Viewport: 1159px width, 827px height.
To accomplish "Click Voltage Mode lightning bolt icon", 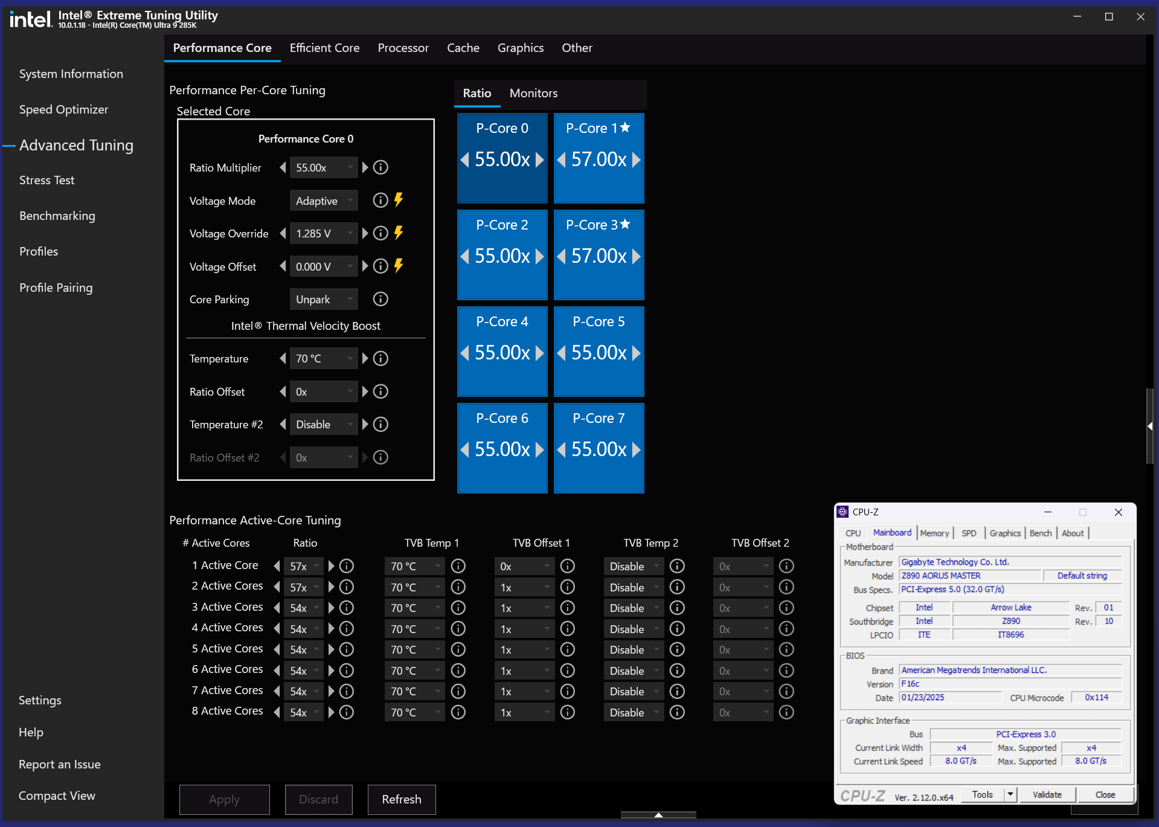I will [399, 200].
